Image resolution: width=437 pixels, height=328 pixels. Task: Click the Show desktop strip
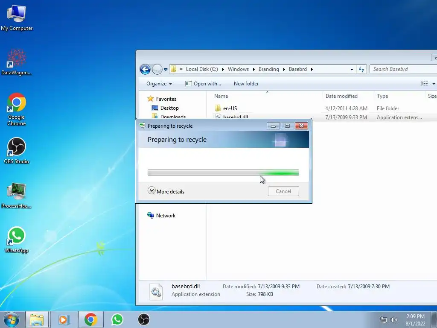(x=434, y=319)
